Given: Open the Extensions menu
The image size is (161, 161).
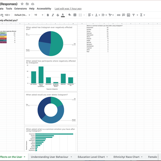Looking at the screenshot, I should pyautogui.click(x=21, y=8).
